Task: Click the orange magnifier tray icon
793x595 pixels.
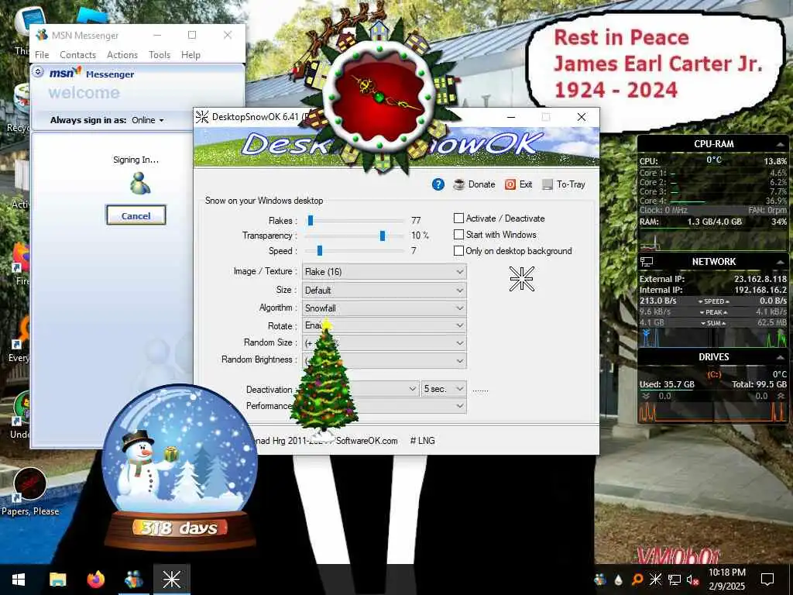Action: (x=637, y=580)
